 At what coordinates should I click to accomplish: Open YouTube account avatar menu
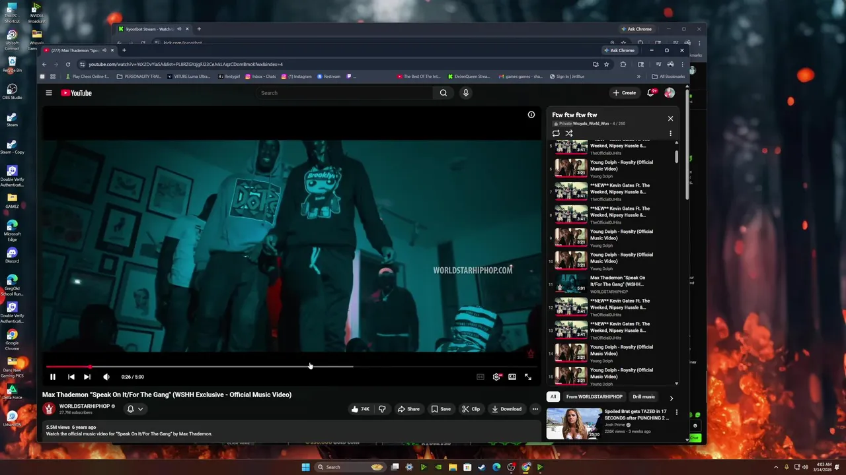coord(670,93)
